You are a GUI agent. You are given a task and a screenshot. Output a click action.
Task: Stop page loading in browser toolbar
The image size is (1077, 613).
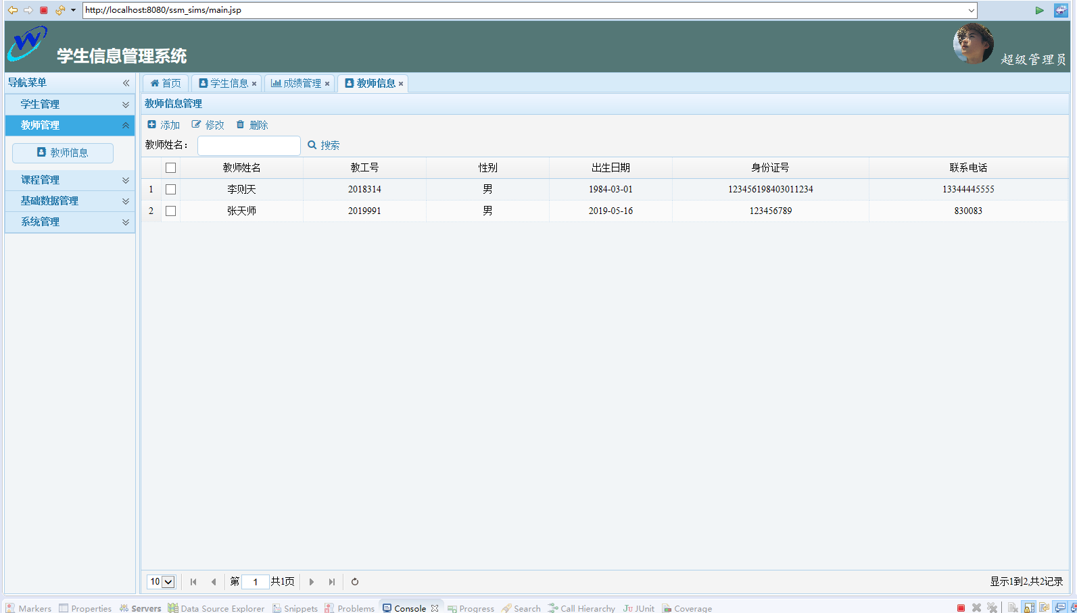(x=44, y=10)
